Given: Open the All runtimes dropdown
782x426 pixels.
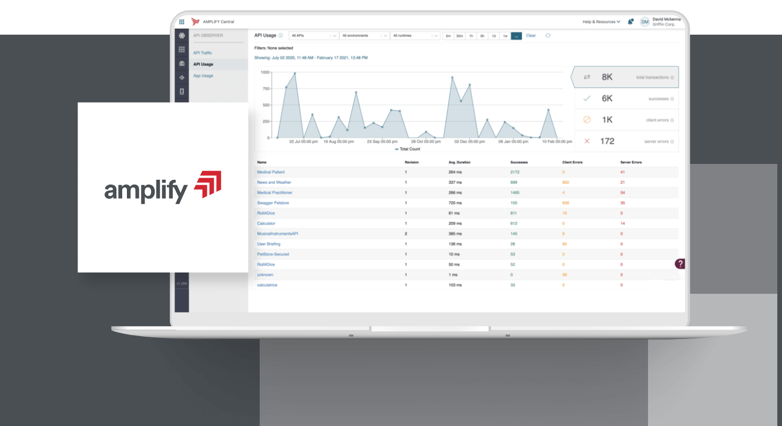Looking at the screenshot, I should 415,36.
